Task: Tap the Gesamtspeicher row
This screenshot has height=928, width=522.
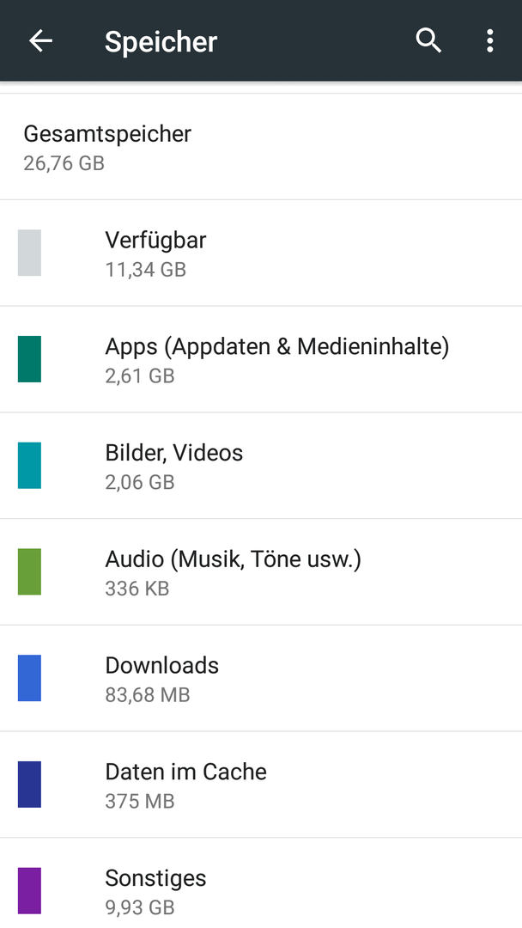Action: (261, 147)
